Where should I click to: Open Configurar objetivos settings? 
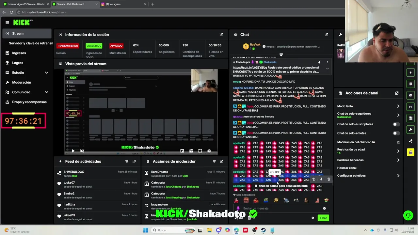click(x=368, y=176)
